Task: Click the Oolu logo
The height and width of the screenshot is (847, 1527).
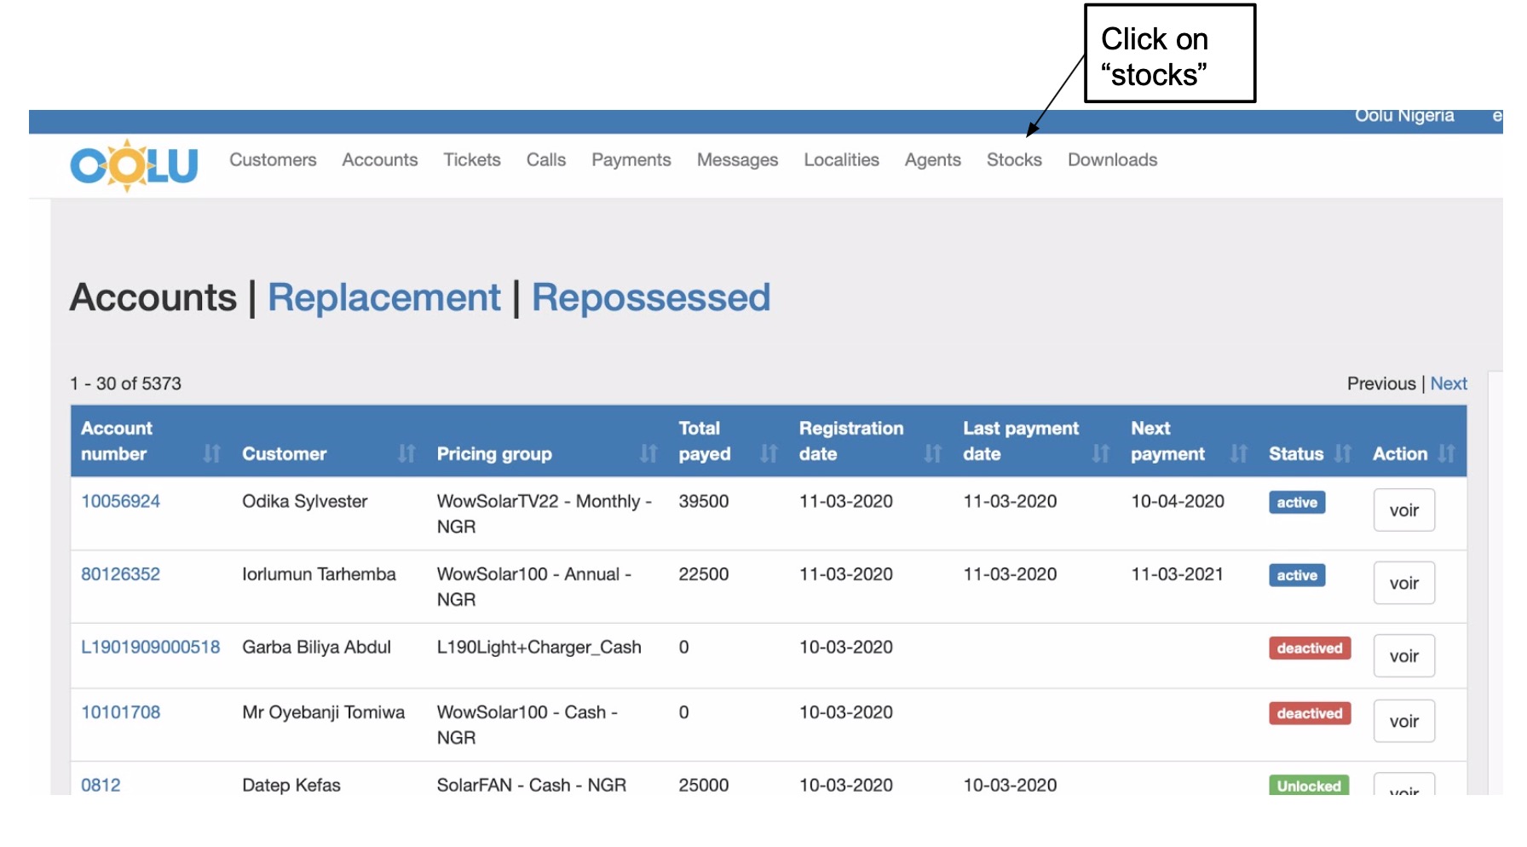Action: [x=134, y=165]
